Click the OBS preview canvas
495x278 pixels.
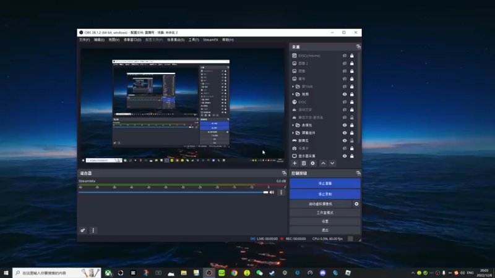183,106
